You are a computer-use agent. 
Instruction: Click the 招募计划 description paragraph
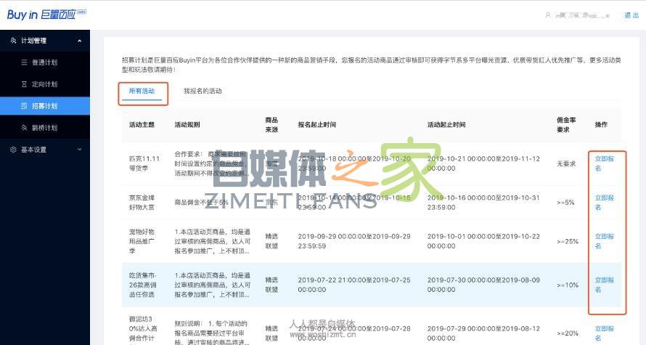(371, 65)
